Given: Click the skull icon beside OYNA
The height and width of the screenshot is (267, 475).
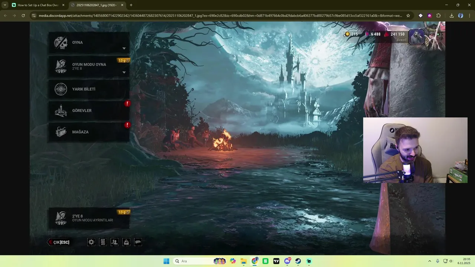Looking at the screenshot, I should click(x=61, y=43).
